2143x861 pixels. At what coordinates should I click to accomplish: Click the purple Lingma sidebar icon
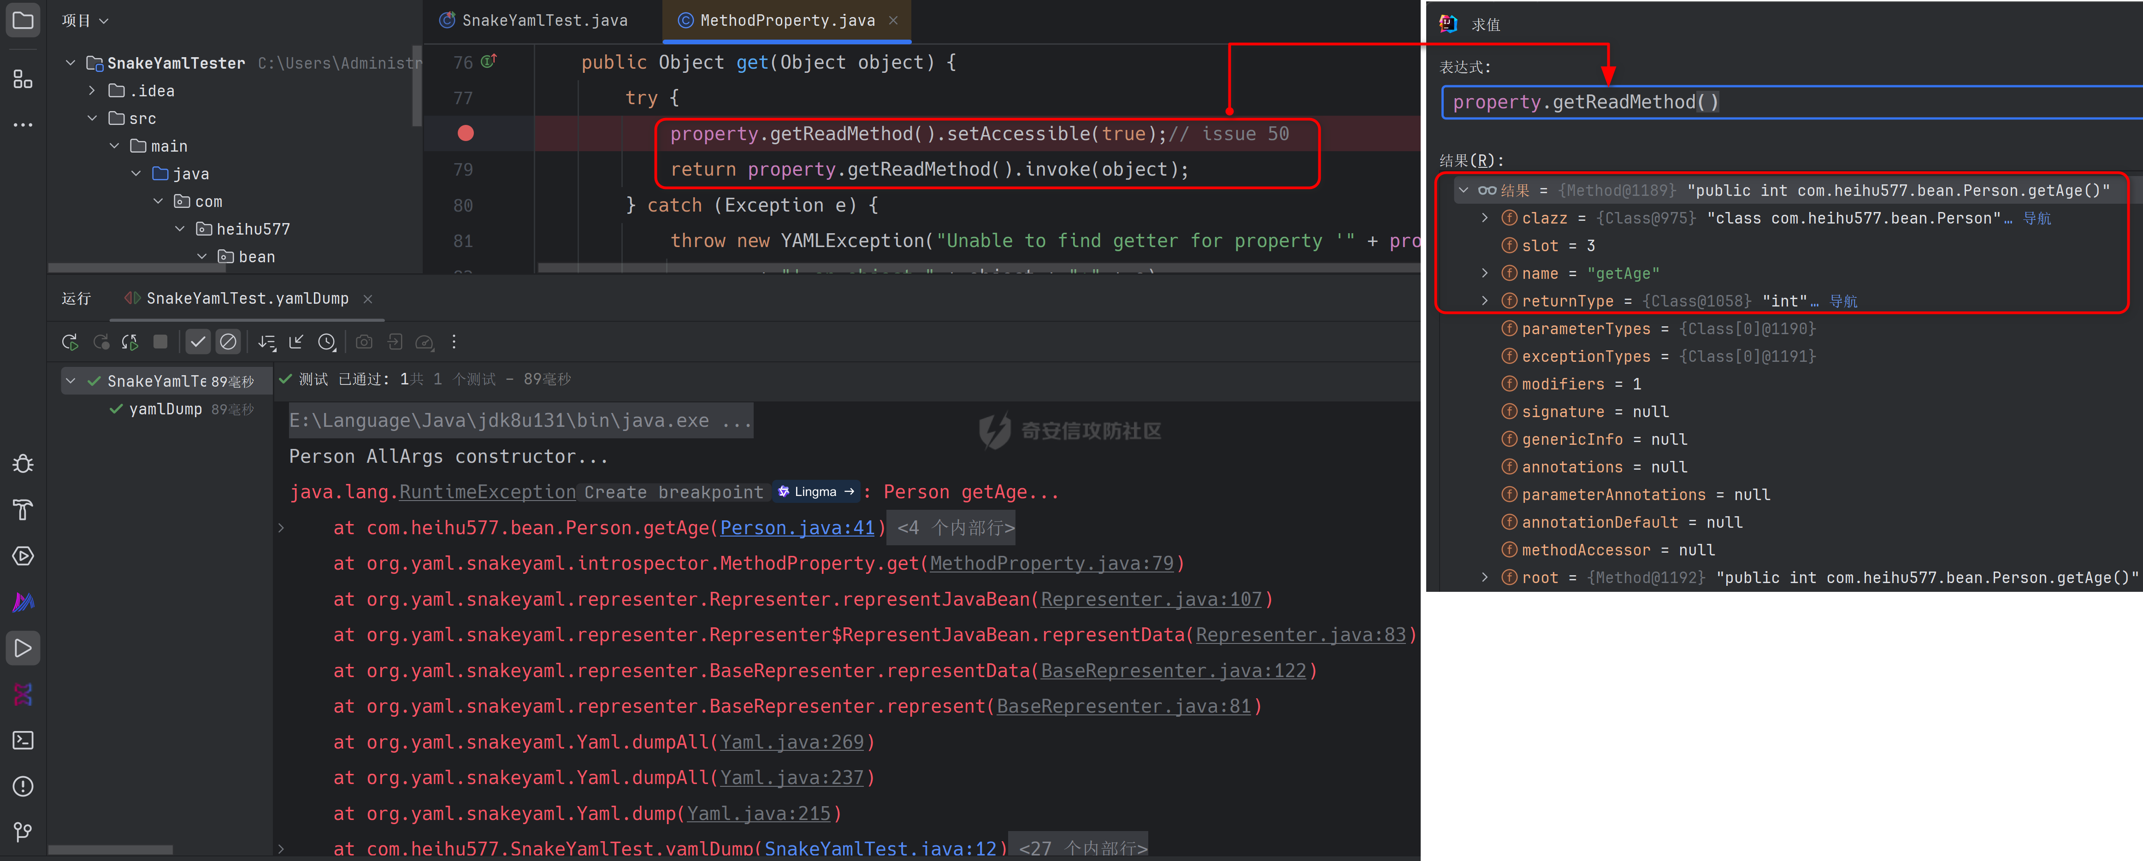[24, 602]
